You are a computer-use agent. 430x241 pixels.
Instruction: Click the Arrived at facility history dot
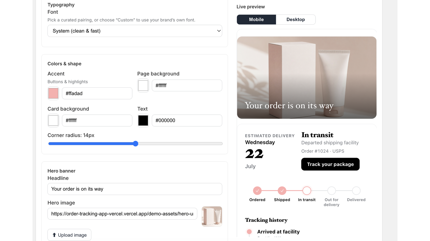coord(249,232)
